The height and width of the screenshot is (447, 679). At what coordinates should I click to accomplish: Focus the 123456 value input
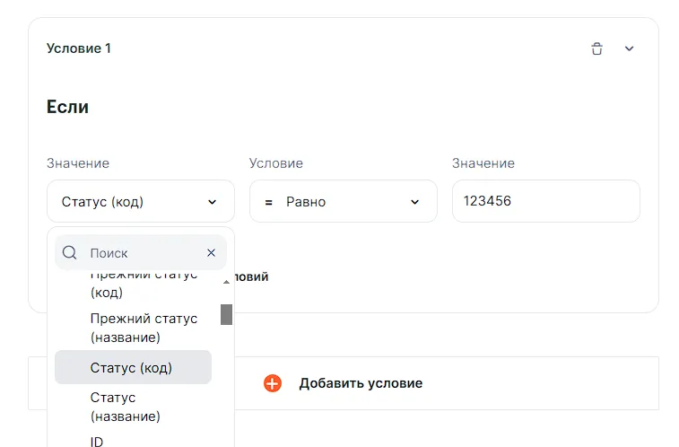(x=545, y=202)
